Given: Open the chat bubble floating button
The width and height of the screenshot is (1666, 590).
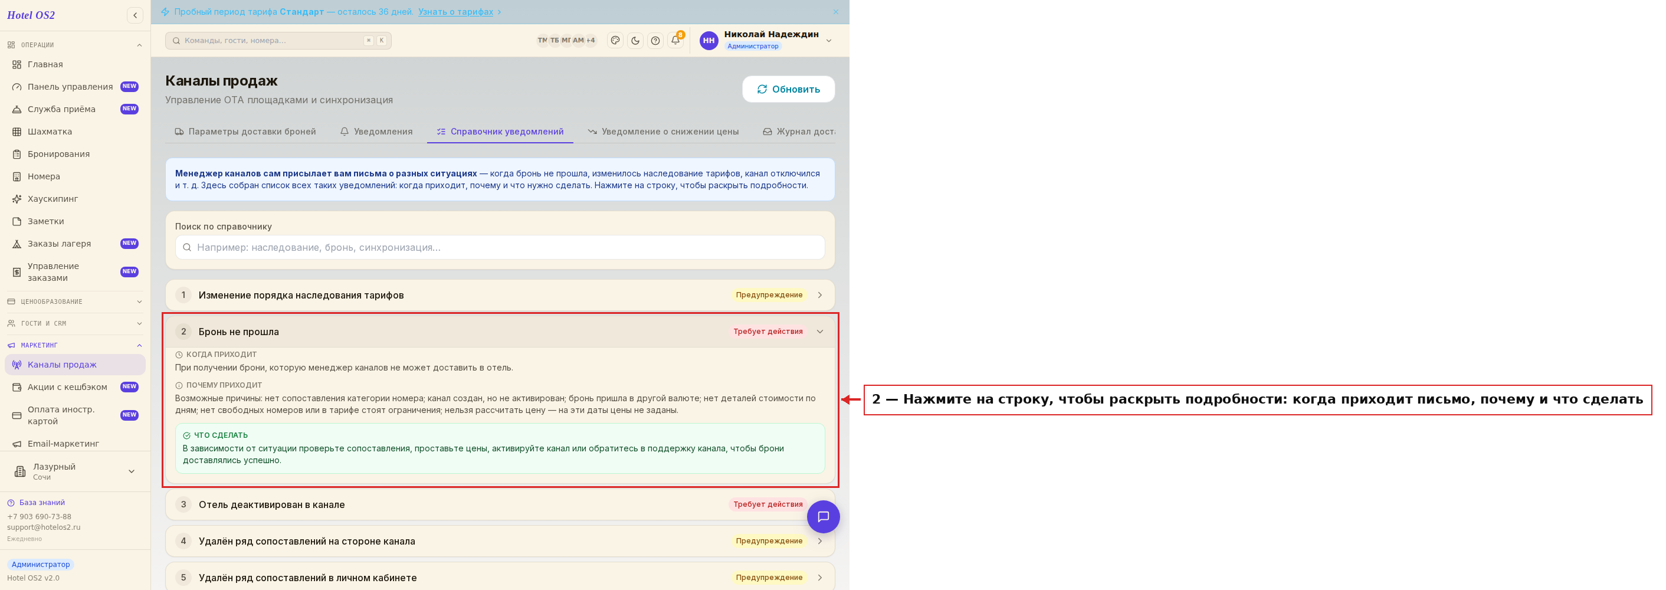Looking at the screenshot, I should 822,516.
